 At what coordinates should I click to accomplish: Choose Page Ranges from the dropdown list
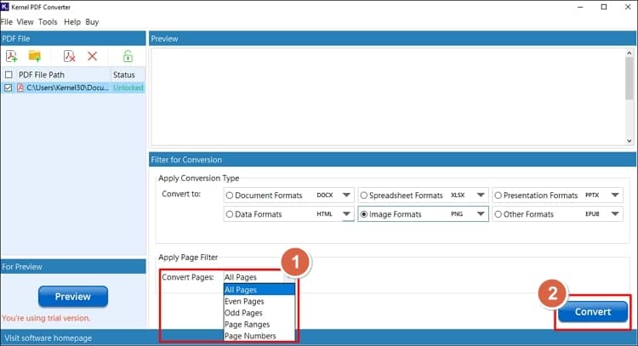coord(259,325)
